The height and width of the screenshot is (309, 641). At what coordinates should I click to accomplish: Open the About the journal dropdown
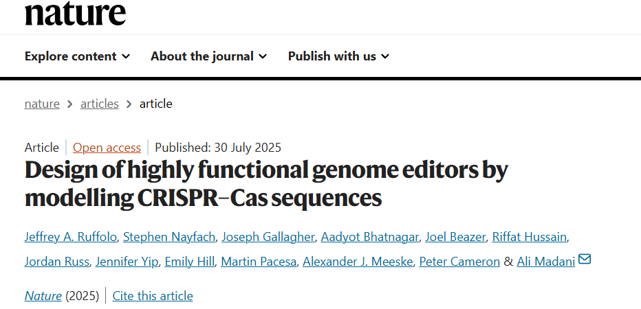(x=208, y=56)
